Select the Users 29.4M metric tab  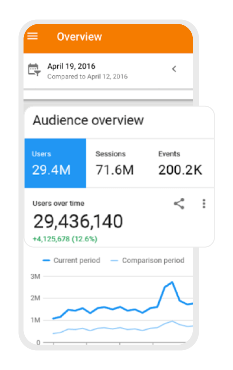[55, 163]
